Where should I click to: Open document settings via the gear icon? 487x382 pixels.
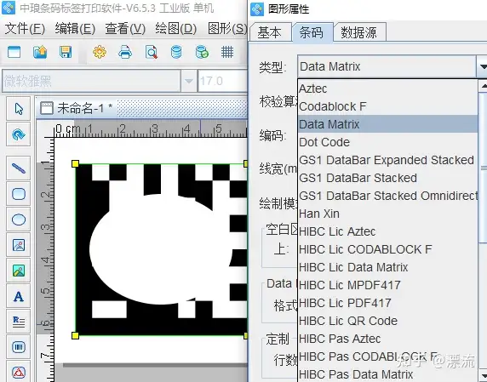click(x=100, y=52)
